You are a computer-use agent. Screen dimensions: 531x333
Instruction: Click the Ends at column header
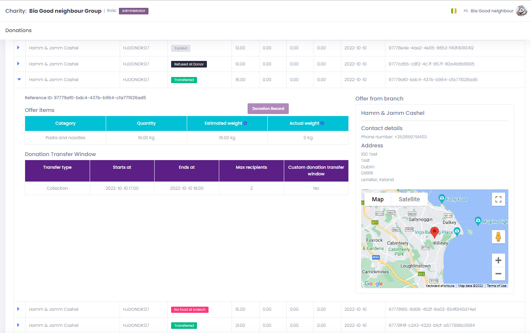[x=187, y=170]
